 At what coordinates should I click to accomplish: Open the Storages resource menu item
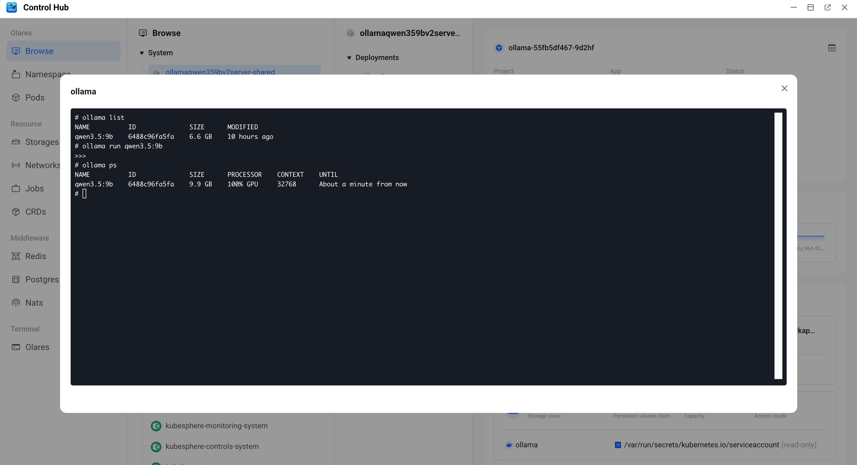pyautogui.click(x=42, y=142)
